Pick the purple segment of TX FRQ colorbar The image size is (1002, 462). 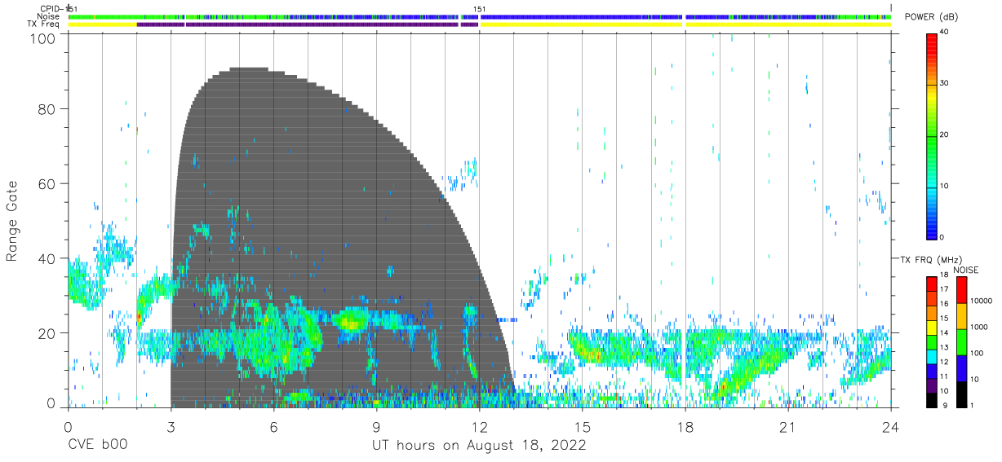(932, 385)
